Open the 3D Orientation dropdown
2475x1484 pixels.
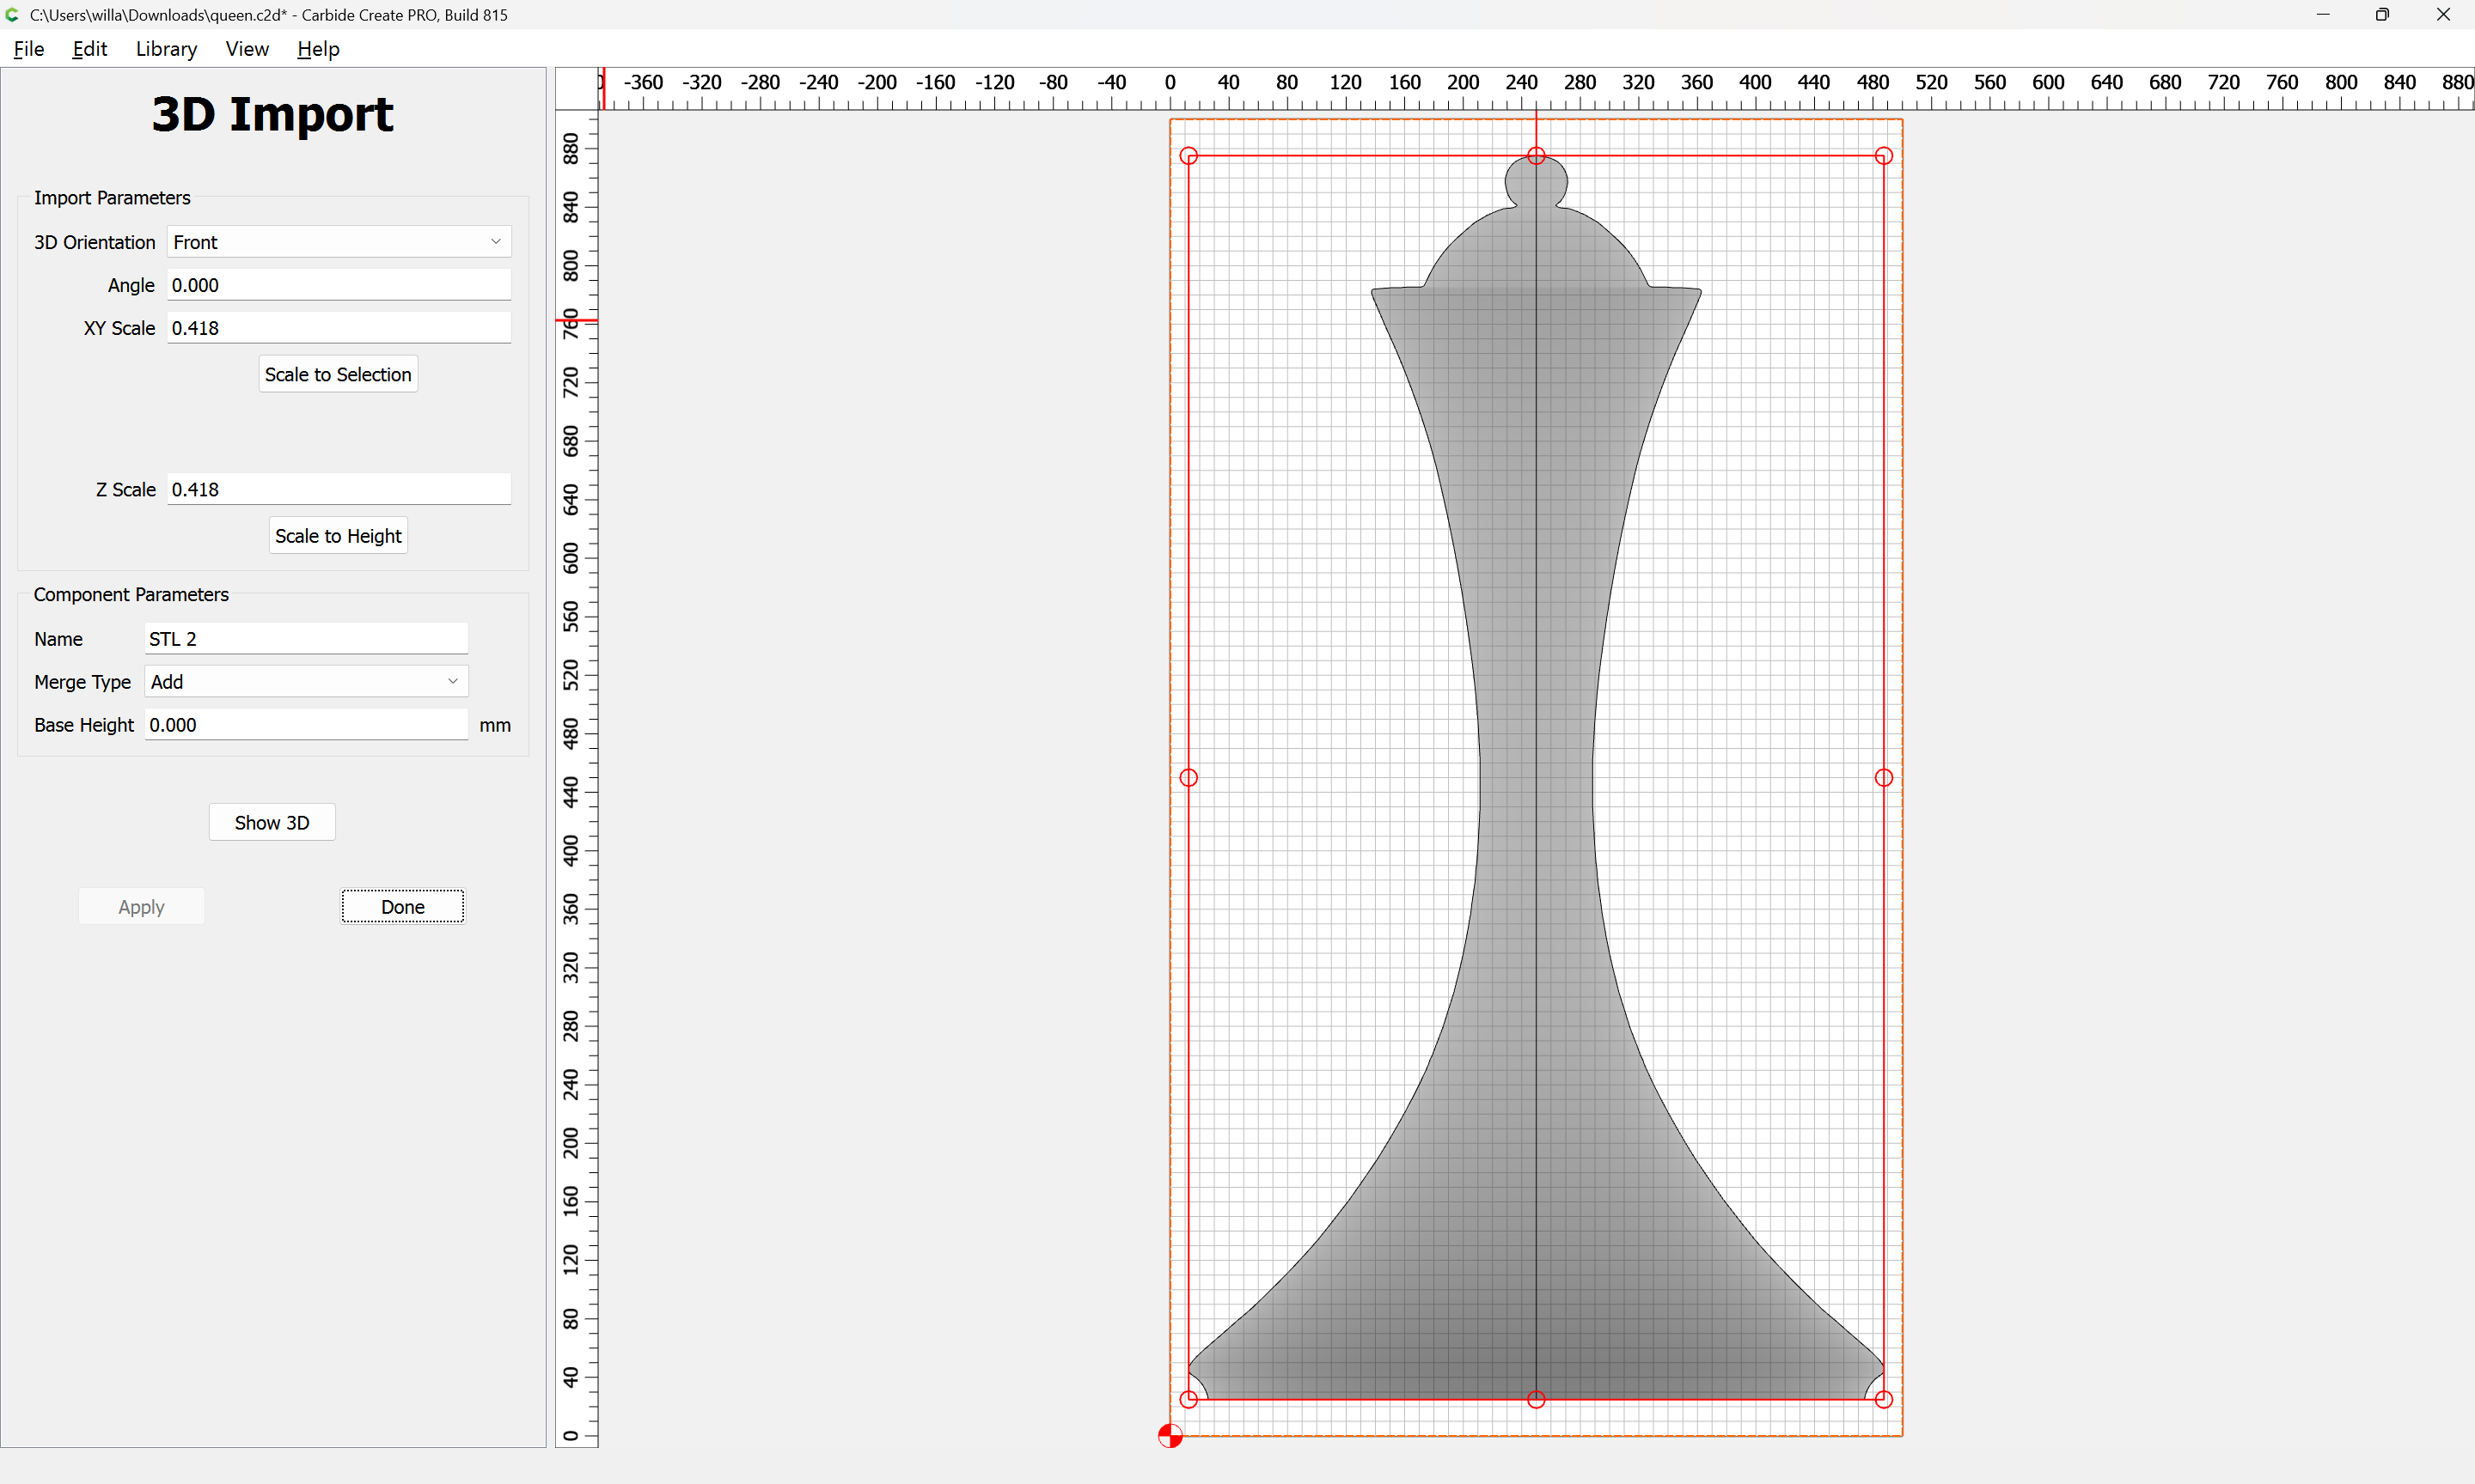[x=339, y=242]
